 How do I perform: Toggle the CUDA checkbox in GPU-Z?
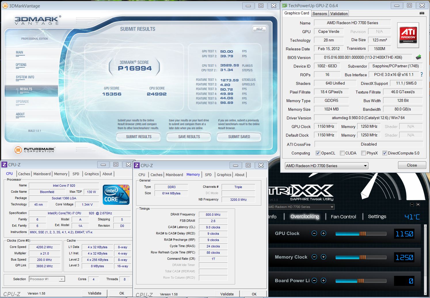tap(342, 153)
